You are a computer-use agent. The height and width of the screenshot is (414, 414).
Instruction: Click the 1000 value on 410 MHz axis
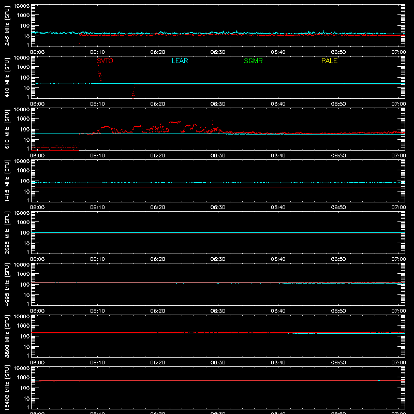23,67
